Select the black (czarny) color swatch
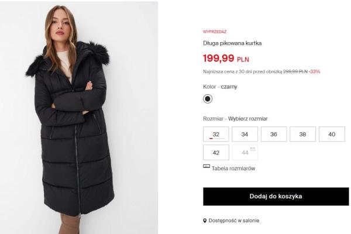This screenshot has width=351, height=234. point(208,99)
